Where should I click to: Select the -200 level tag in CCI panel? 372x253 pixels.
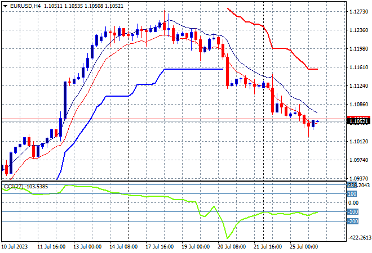[x=353, y=222]
